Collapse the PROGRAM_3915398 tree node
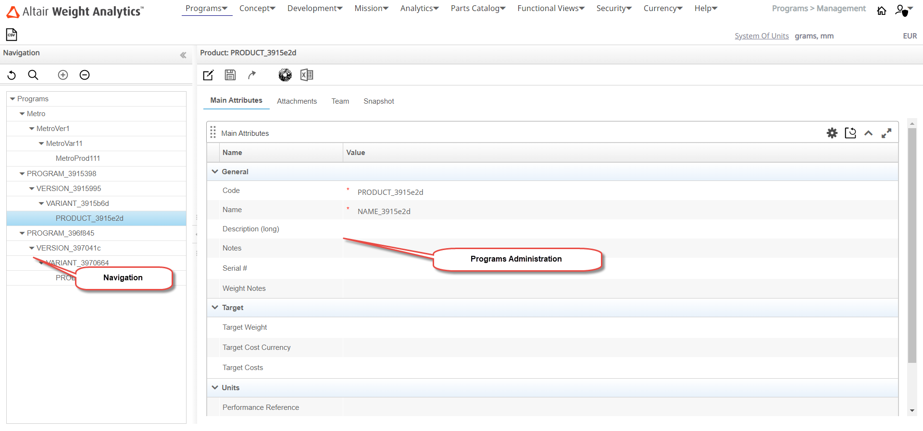The width and height of the screenshot is (923, 431). (22, 174)
